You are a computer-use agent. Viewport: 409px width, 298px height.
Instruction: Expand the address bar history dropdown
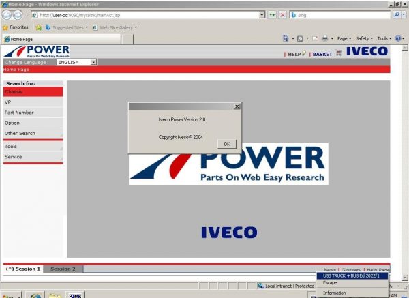click(262, 15)
